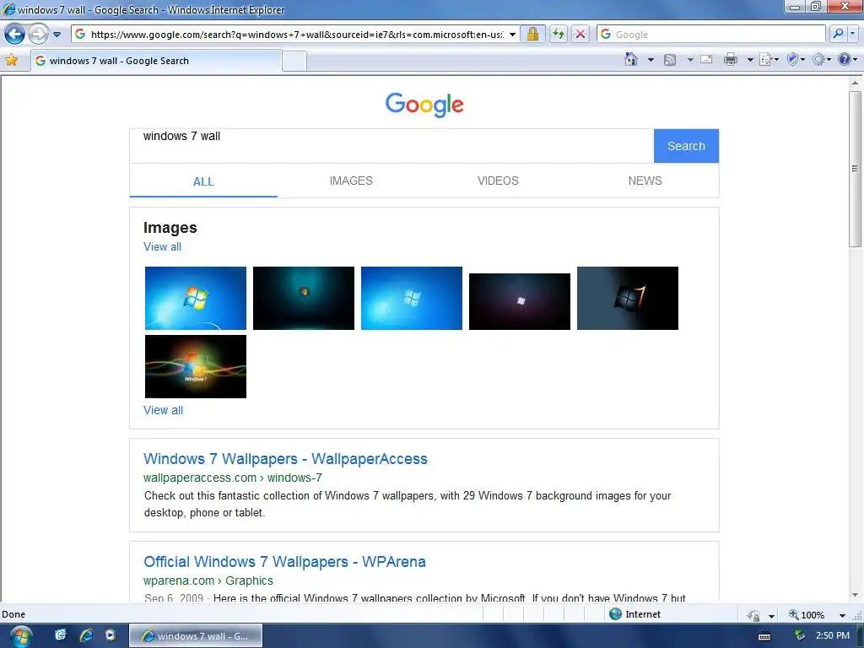
Task: Click the vertical scrollbar thumb
Action: 855,169
